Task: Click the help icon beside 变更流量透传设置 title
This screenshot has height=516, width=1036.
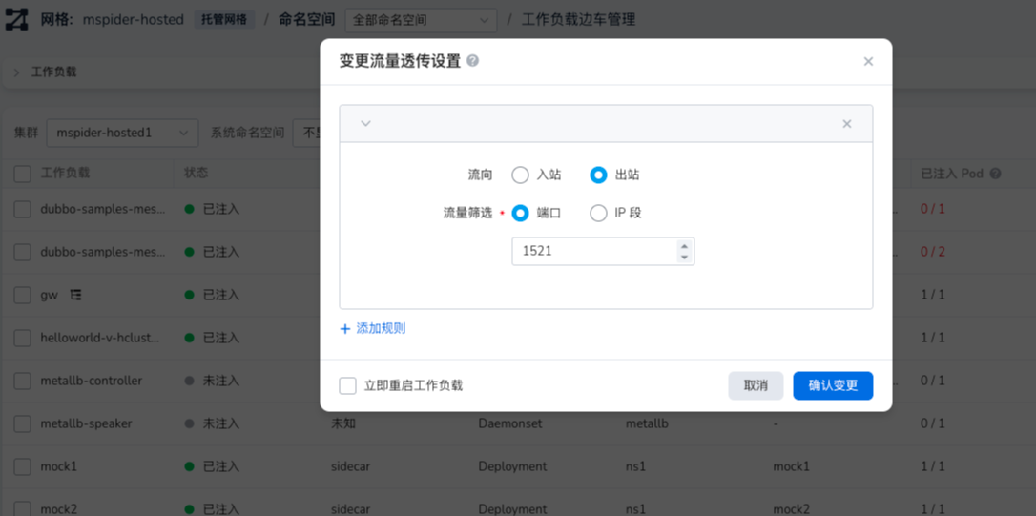Action: pyautogui.click(x=473, y=61)
